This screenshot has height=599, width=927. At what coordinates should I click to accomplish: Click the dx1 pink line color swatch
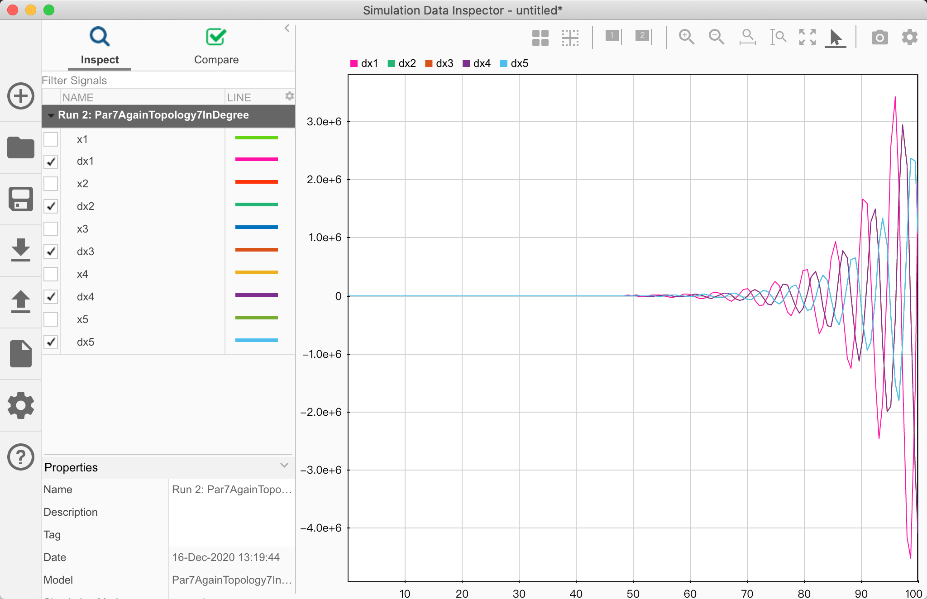(256, 159)
